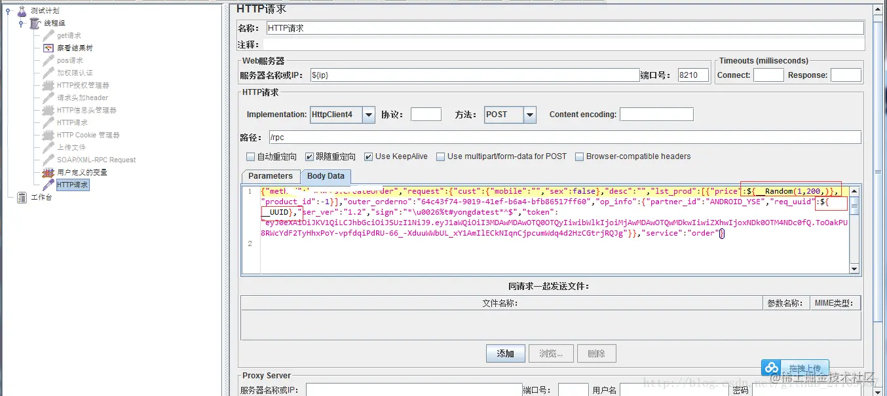Click the clipboard icon beside 工作台
Viewport: 887px width, 396px height.
pyautogui.click(x=22, y=197)
